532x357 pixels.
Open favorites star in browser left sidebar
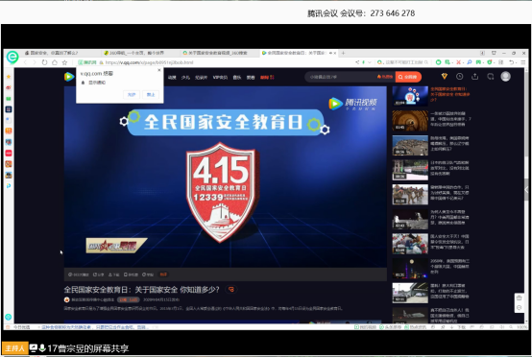point(9,77)
